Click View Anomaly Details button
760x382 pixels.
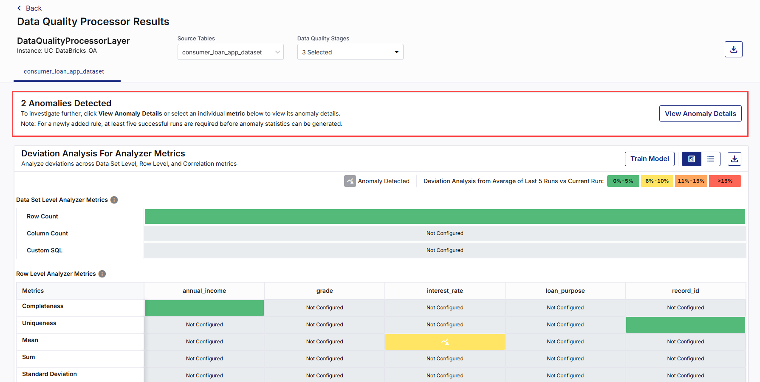[700, 113]
